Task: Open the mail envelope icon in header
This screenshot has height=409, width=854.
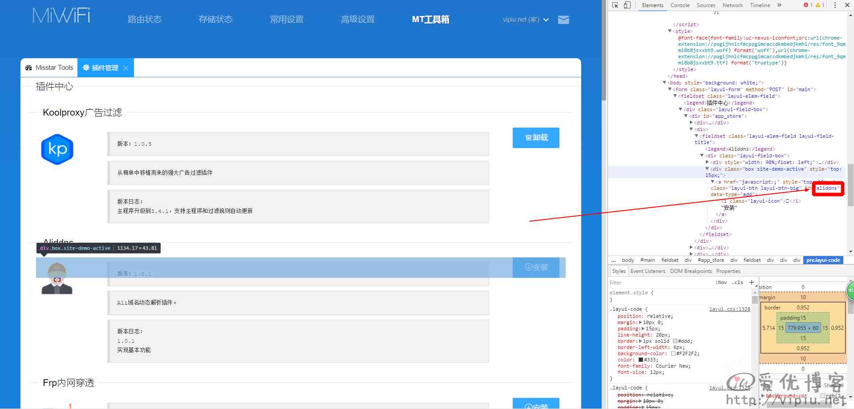Action: 563,20
